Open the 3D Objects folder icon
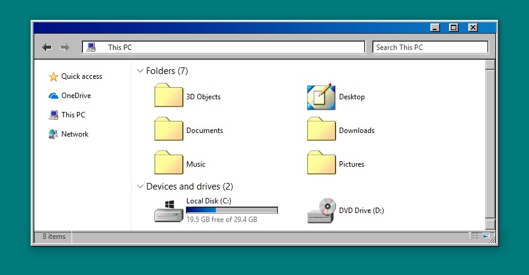This screenshot has width=529, height=275. pyautogui.click(x=168, y=96)
